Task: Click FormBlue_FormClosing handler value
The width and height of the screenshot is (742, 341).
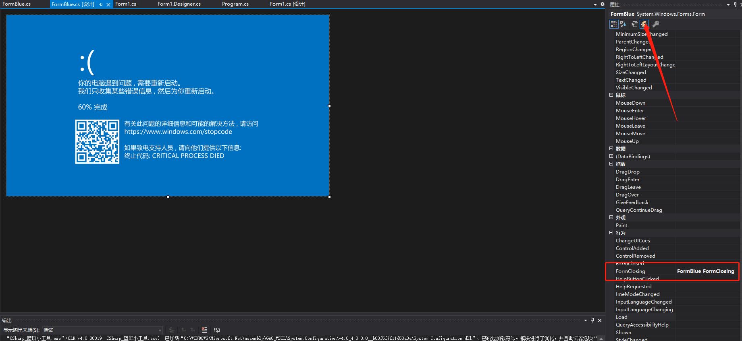Action: pyautogui.click(x=706, y=271)
